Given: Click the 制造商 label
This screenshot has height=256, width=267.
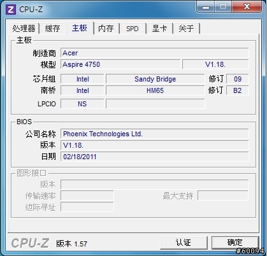Looking at the screenshot, I should click(44, 53).
